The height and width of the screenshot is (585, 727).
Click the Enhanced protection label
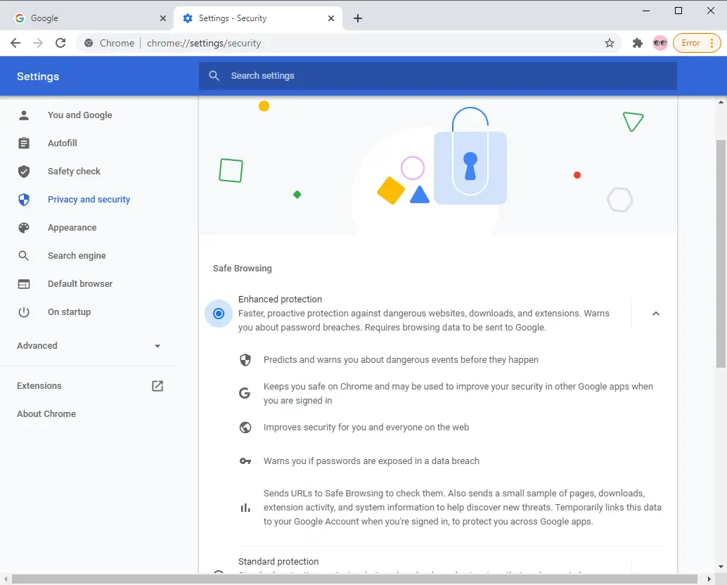click(280, 300)
